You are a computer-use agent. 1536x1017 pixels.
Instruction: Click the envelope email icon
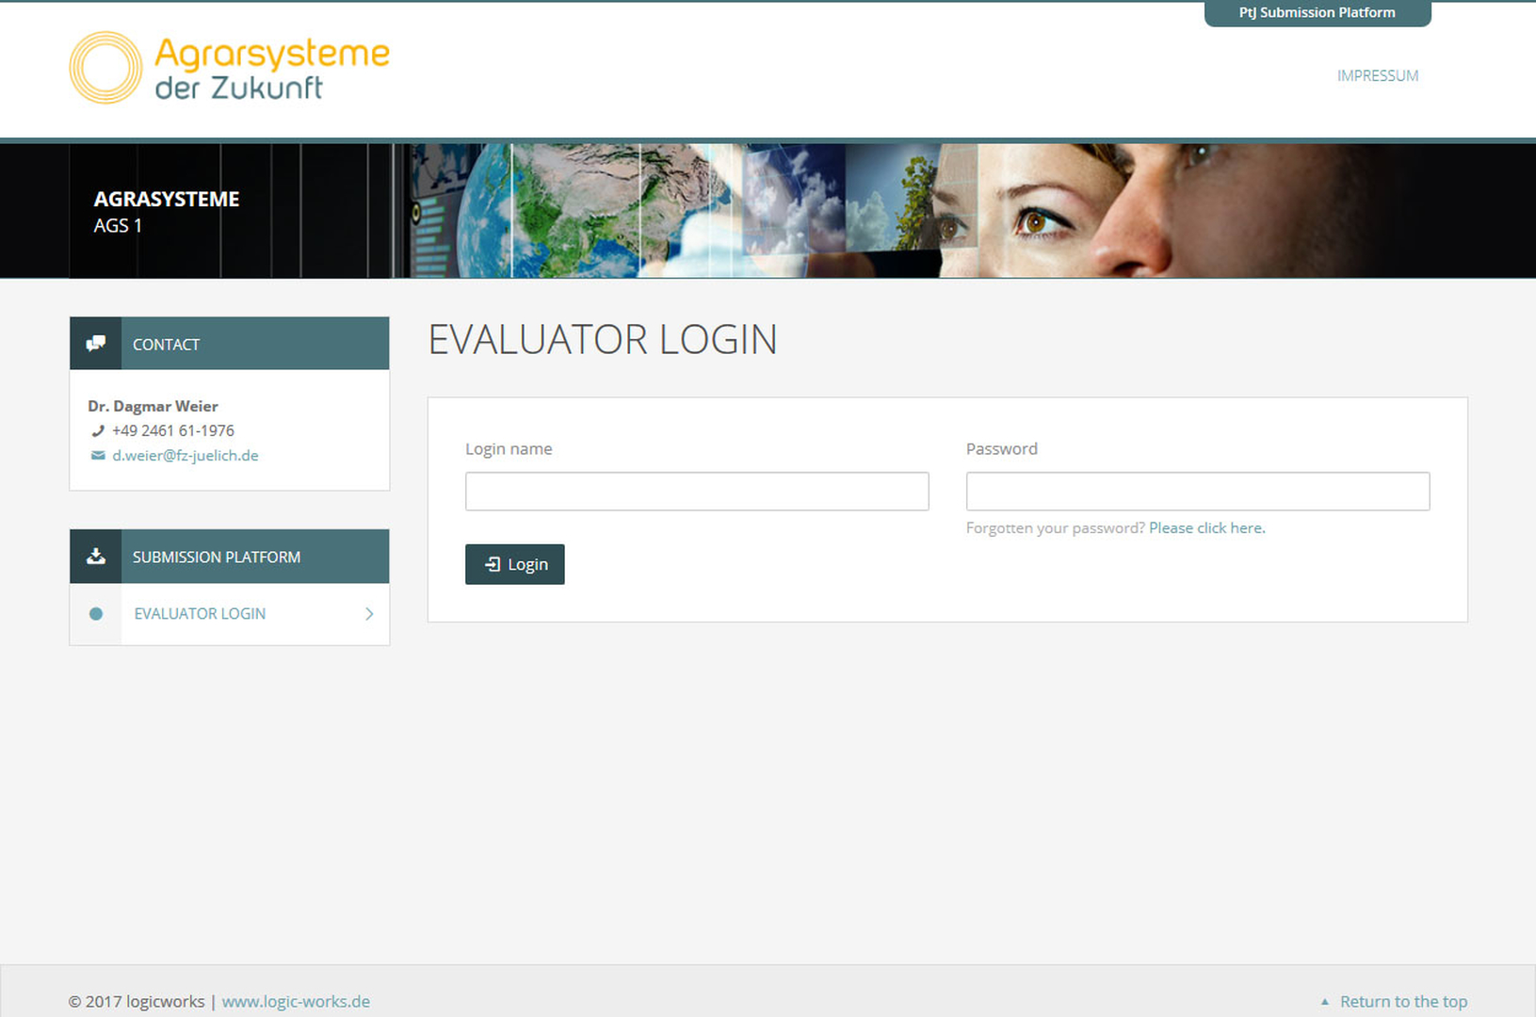pyautogui.click(x=97, y=456)
